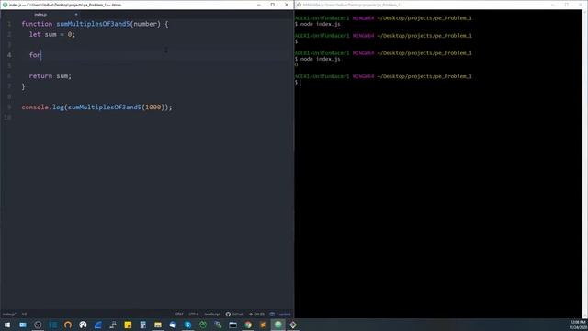The image size is (588, 331).
Task: Click line number 4 in gutter
Action: point(9,55)
